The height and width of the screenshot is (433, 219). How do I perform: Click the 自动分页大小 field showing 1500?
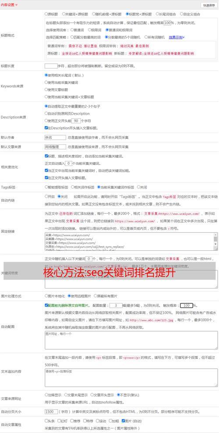(51, 411)
